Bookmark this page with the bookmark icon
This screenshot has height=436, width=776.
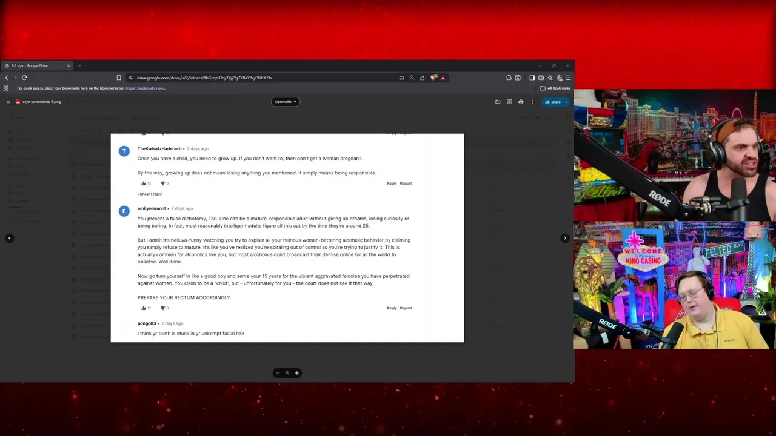(119, 78)
